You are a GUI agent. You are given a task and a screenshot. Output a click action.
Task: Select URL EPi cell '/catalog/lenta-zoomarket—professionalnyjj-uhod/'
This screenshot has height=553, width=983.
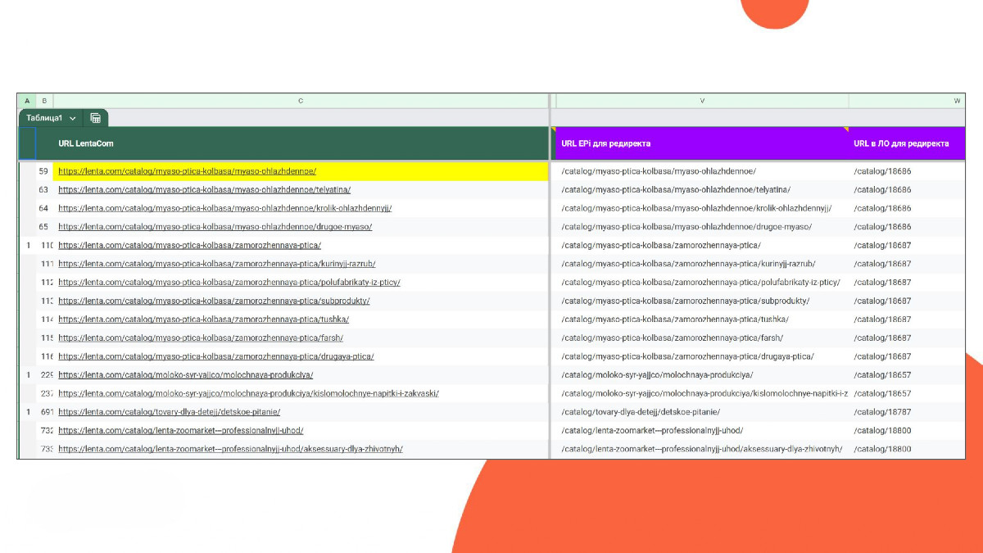[702, 430]
